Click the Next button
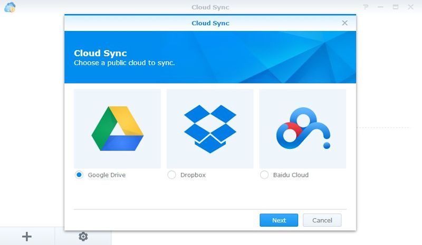422x245 pixels. [279, 220]
